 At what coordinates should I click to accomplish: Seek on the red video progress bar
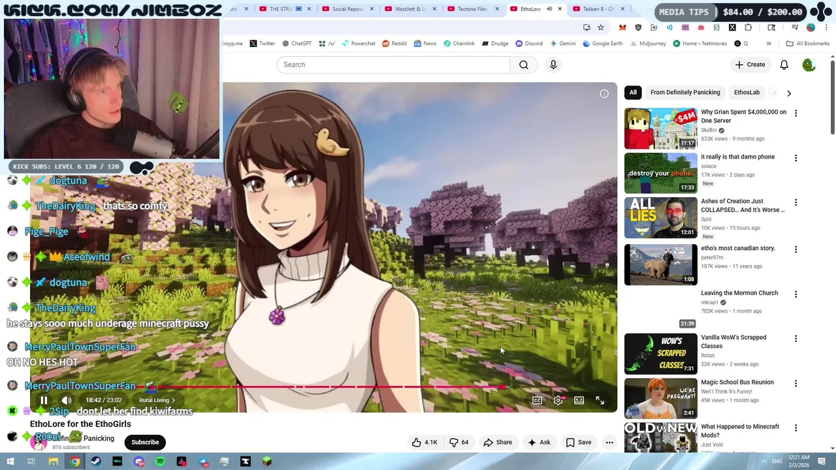(323, 387)
